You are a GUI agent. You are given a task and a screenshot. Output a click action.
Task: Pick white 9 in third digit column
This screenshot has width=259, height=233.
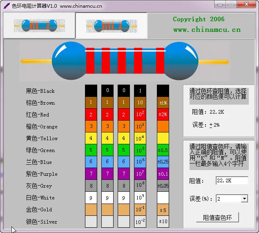tap(123, 198)
